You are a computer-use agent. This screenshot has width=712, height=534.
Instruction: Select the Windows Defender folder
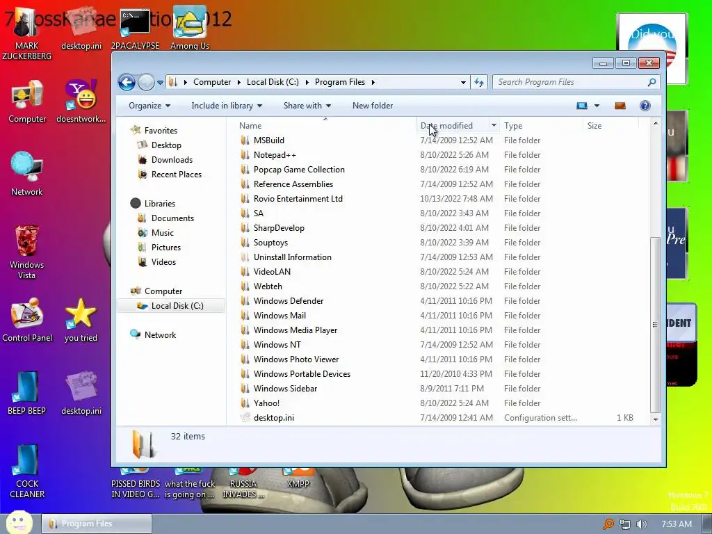(289, 300)
